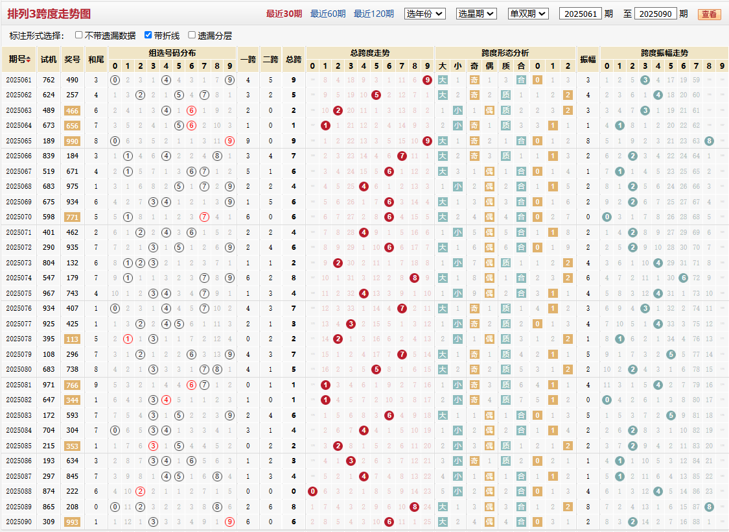Click the 总跨度走势 header

coord(369,53)
